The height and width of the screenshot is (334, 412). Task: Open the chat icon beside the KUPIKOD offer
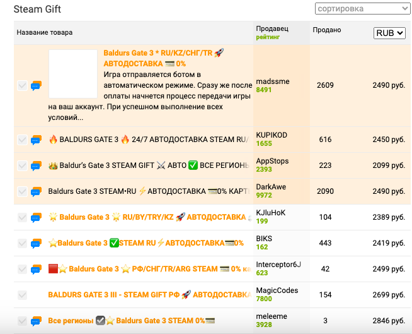(36, 140)
